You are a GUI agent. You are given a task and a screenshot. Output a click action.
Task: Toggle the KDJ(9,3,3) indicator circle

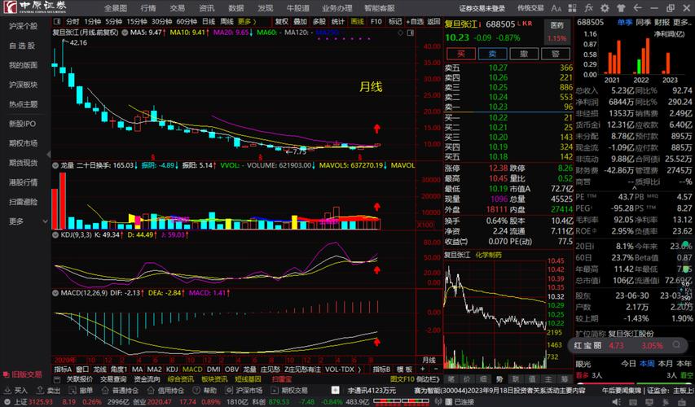[55, 234]
